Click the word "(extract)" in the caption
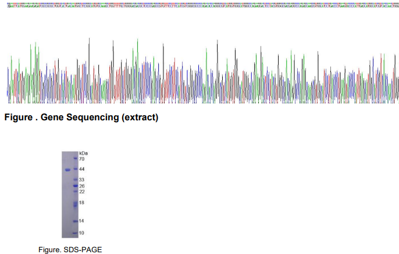Viewport: 399px width, 254px height. tap(139, 118)
